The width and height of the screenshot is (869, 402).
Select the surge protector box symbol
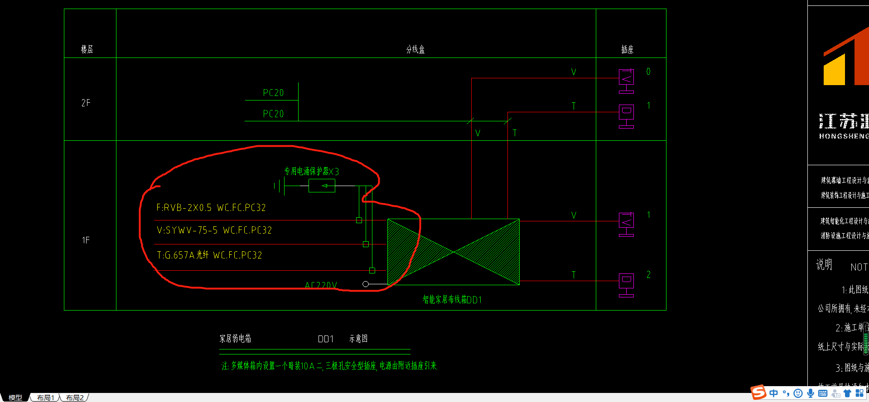click(x=322, y=186)
